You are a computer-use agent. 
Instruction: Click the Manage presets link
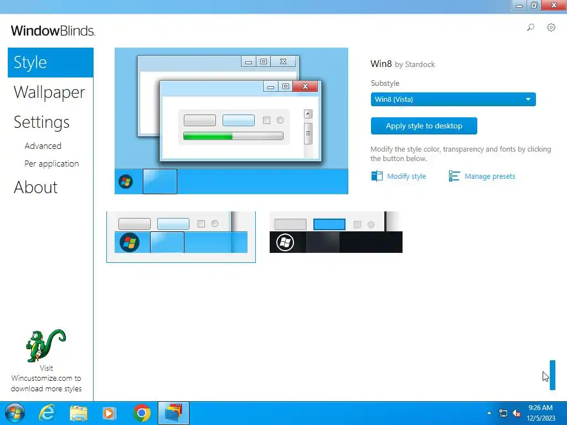pos(489,177)
